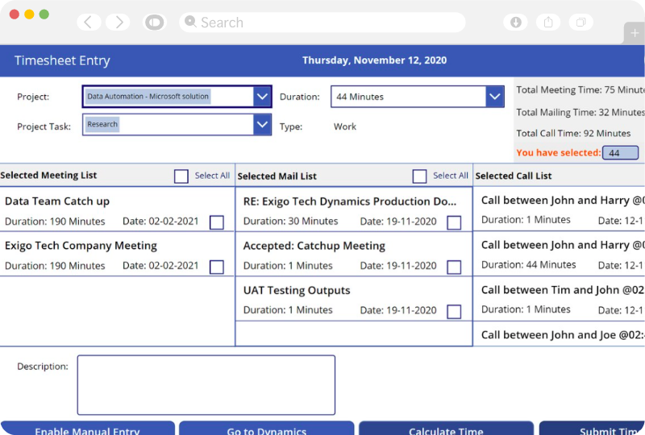The image size is (645, 435).
Task: Click the Thursday, November 12, 2020 date header
Action: 374,60
